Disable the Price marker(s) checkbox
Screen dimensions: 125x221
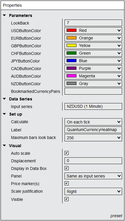tap(67, 184)
